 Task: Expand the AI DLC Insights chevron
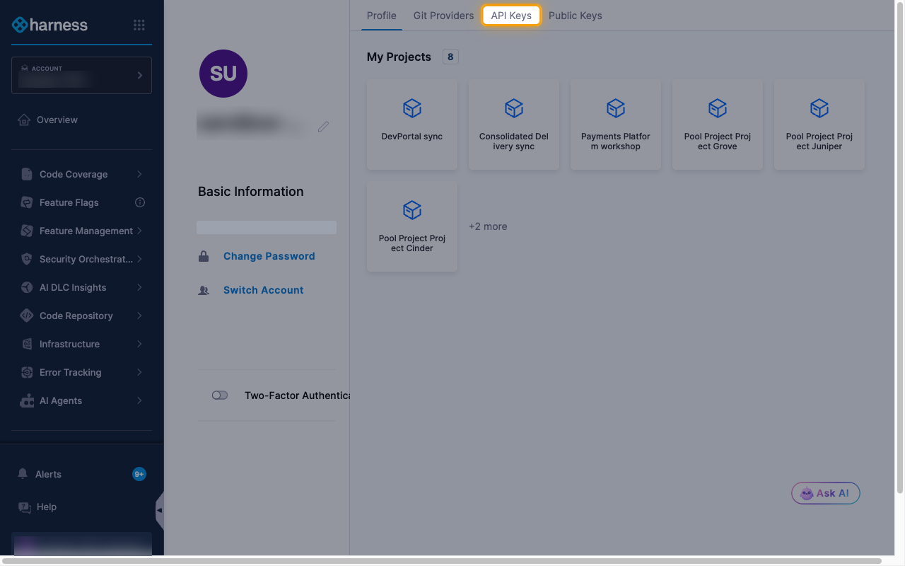pos(139,287)
